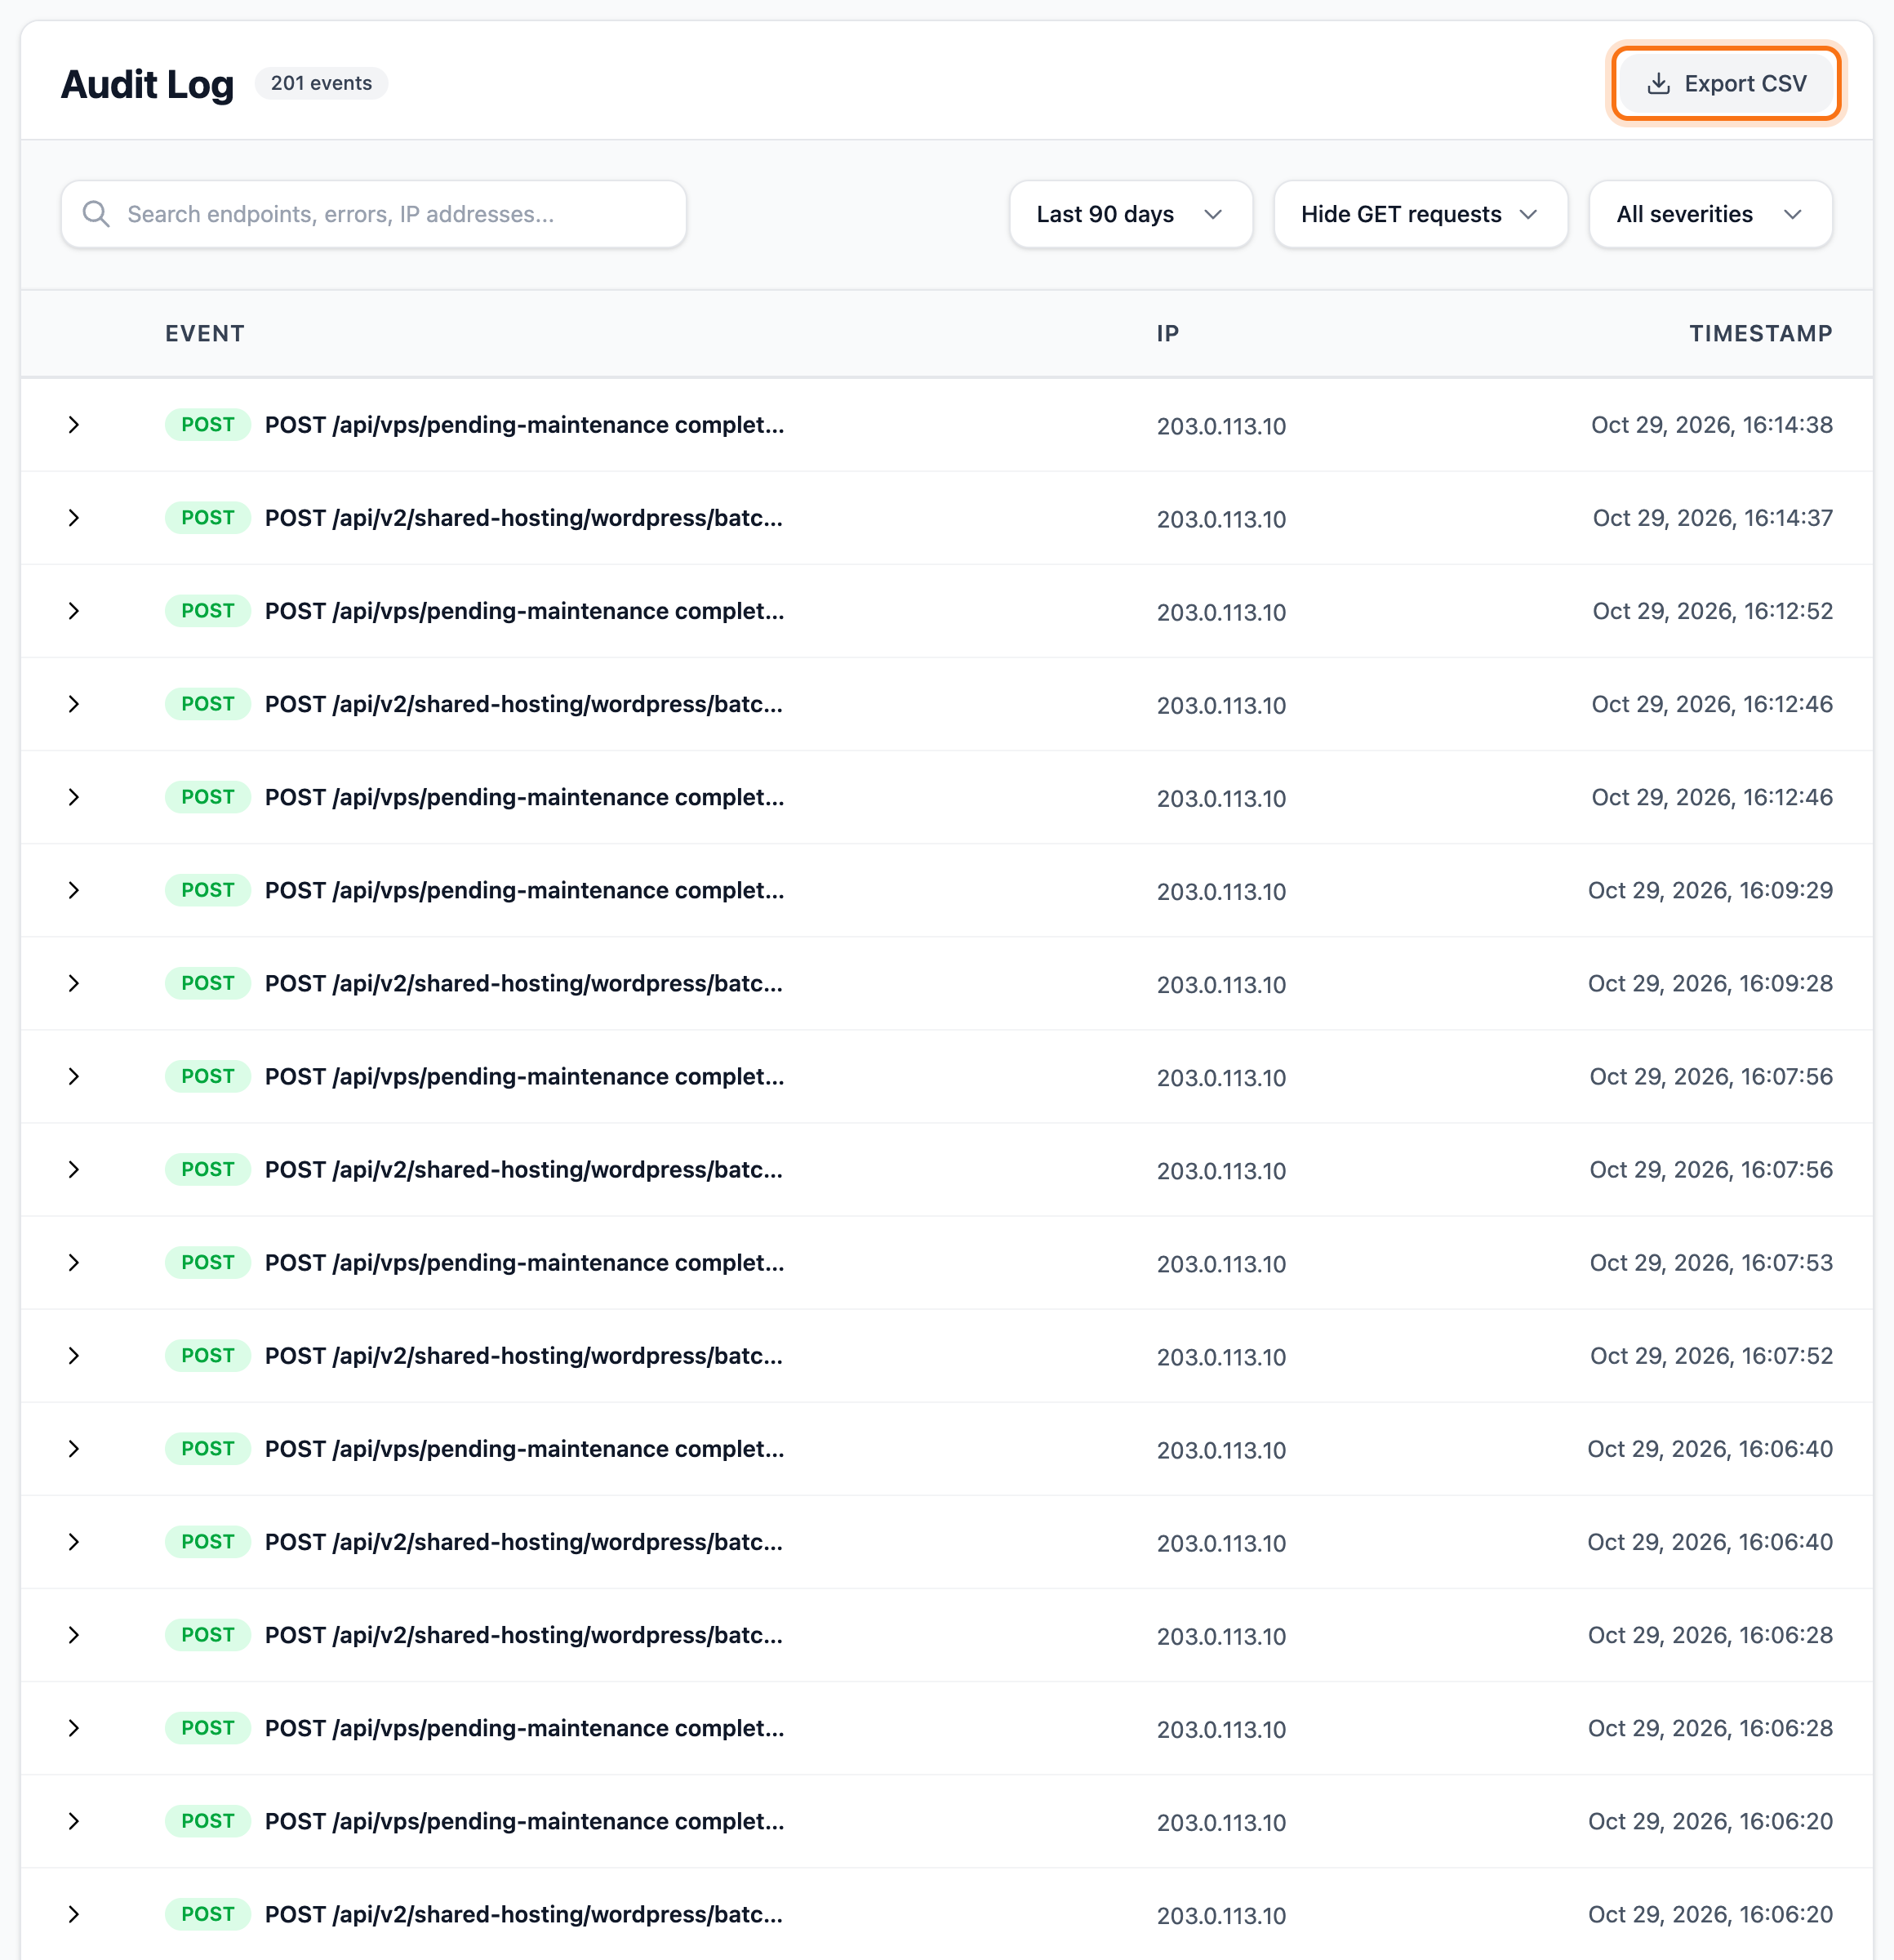Click timestamp Oct 29, 2026, 16:09:28
1894x1960 pixels.
coord(1711,983)
